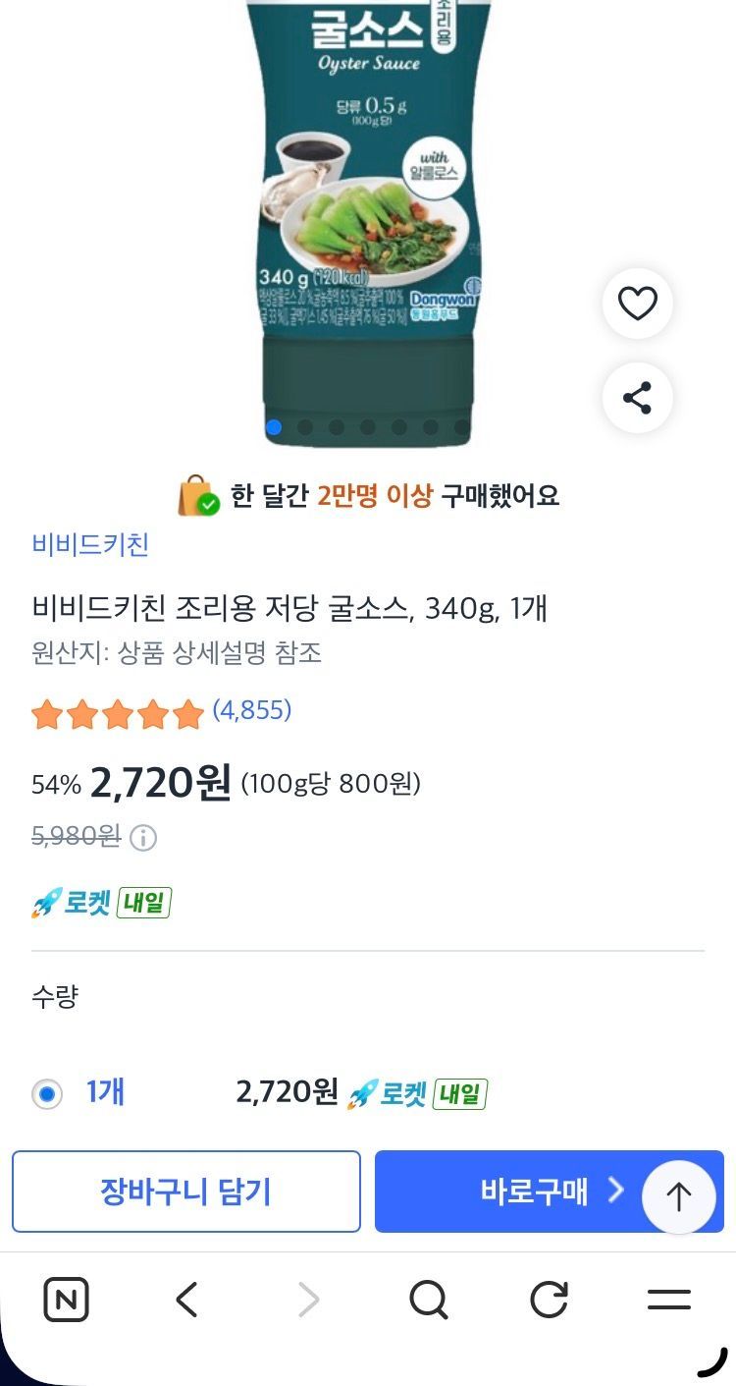The width and height of the screenshot is (736, 1386).
Task: Open Naver home from bottom bar
Action: tap(67, 1301)
